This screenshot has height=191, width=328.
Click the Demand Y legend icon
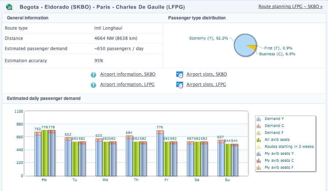tap(259, 119)
